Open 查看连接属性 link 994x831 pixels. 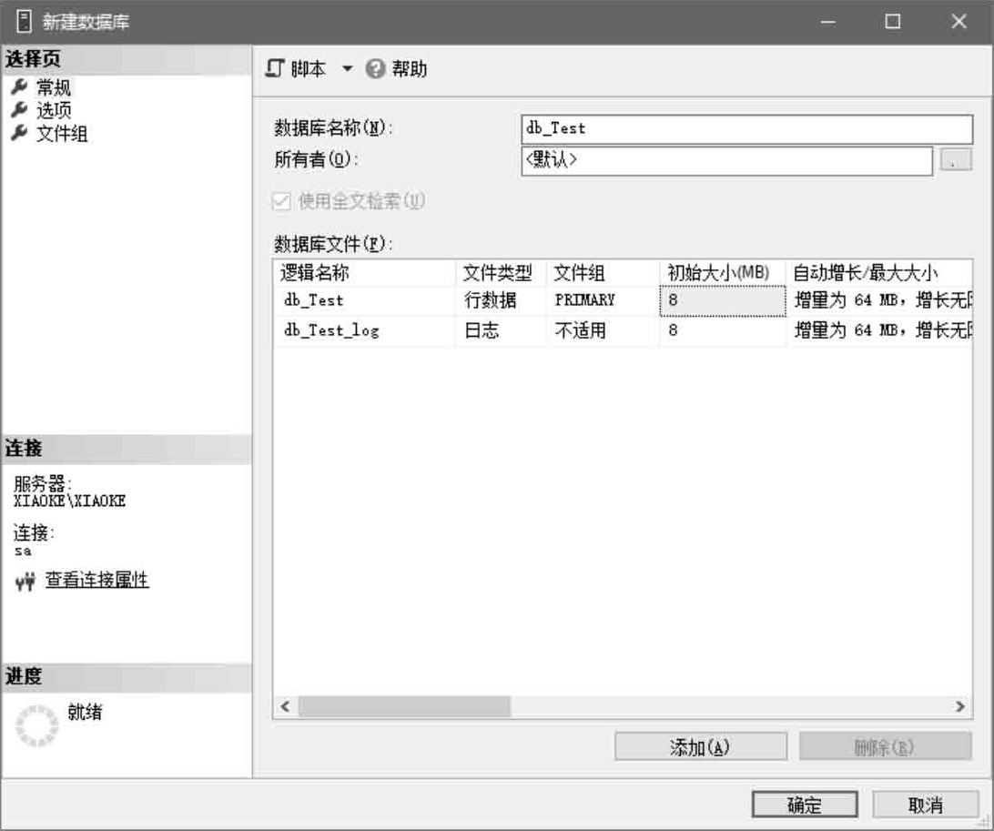click(97, 580)
